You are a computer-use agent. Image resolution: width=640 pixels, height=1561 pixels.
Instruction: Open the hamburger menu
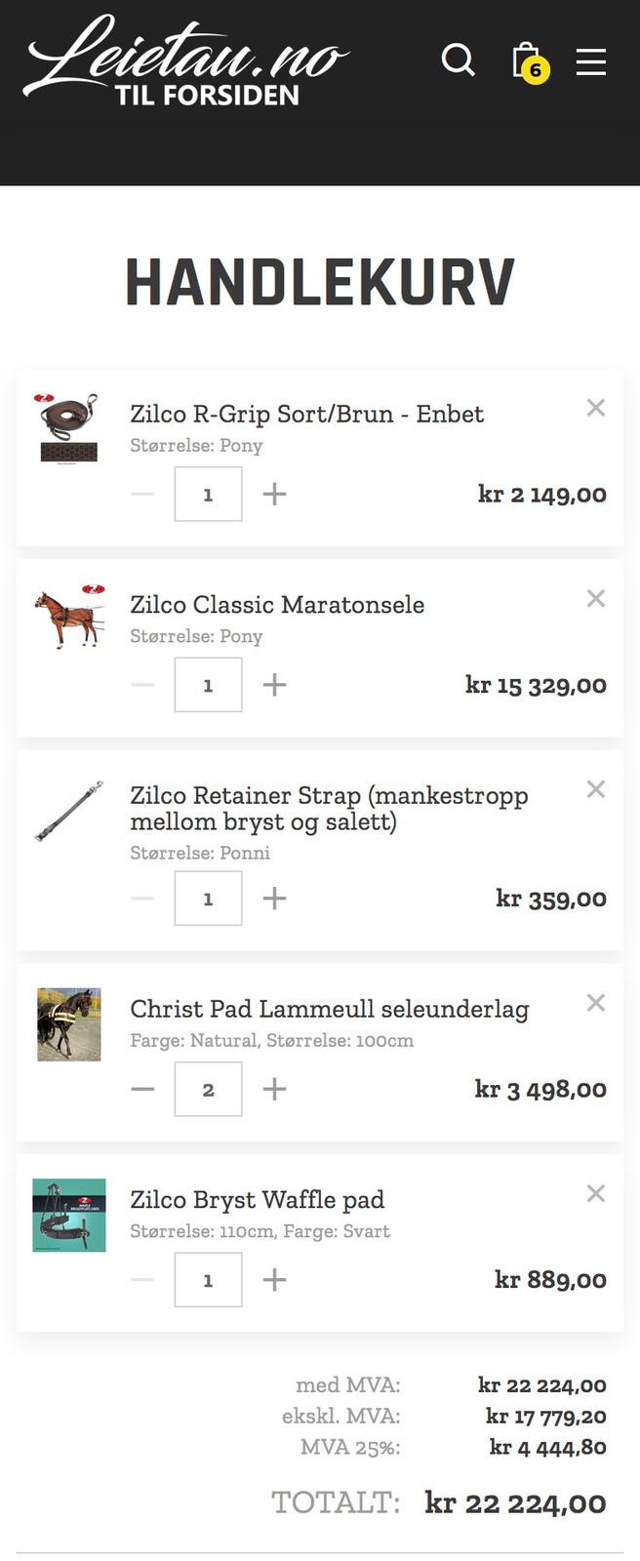click(590, 61)
